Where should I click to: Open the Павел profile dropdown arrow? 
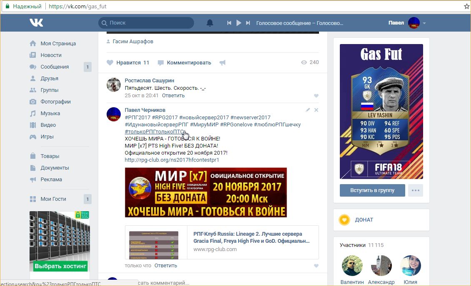click(x=424, y=23)
